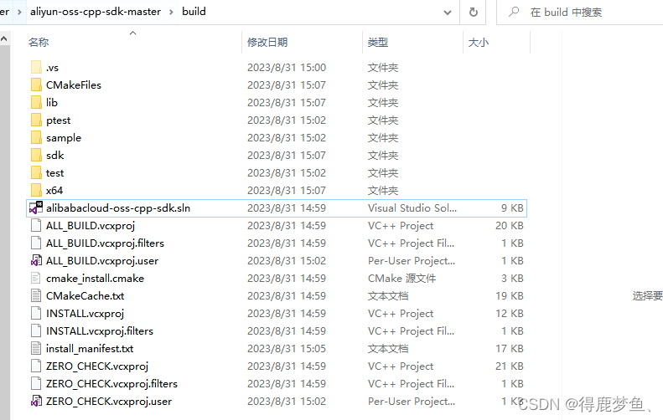Click the ALL_BUILD.vcxproj file icon
Viewport: 663px width, 420px height.
[x=36, y=226]
